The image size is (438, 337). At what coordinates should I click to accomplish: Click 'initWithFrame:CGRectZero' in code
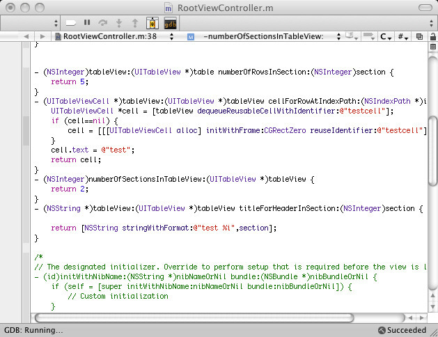coord(256,130)
